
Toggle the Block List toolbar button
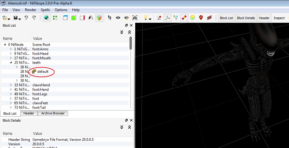(x=227, y=18)
